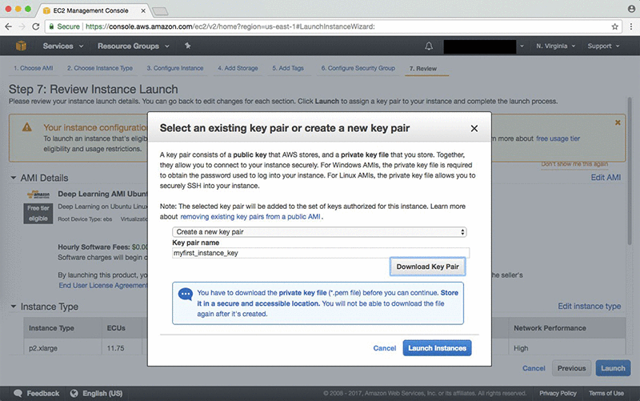Click the Feedback text link
640x401 pixels.
tap(43, 393)
